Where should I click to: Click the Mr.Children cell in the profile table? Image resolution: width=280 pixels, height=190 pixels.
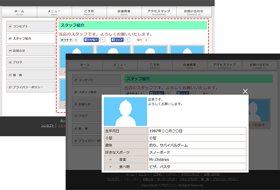(x=197, y=159)
